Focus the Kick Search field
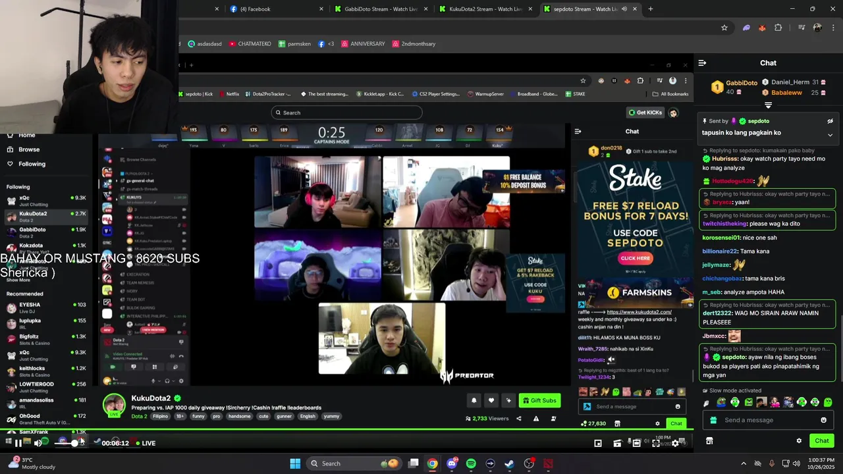843x474 pixels. pos(346,113)
